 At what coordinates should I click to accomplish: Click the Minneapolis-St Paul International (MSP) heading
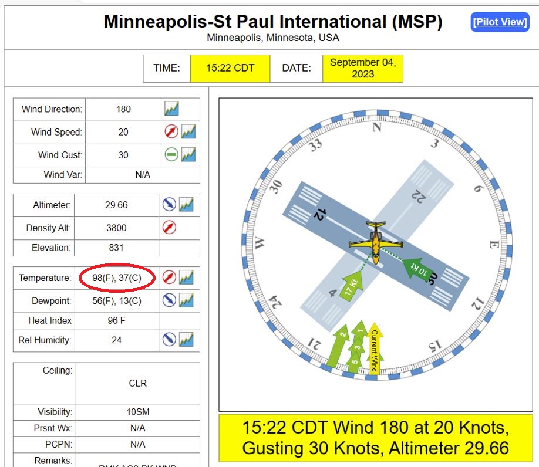273,21
